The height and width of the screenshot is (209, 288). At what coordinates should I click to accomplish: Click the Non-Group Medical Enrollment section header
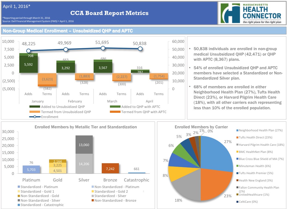[x=68, y=31]
